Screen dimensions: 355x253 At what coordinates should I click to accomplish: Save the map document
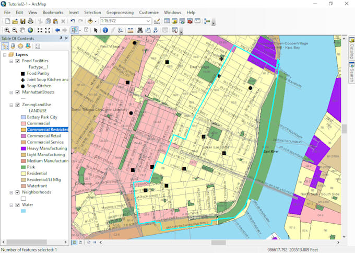tap(22, 21)
